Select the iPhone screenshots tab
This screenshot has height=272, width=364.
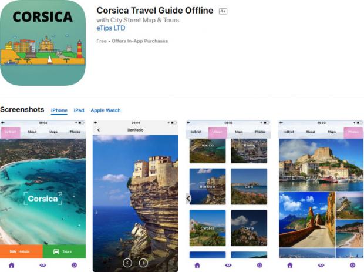pos(59,110)
